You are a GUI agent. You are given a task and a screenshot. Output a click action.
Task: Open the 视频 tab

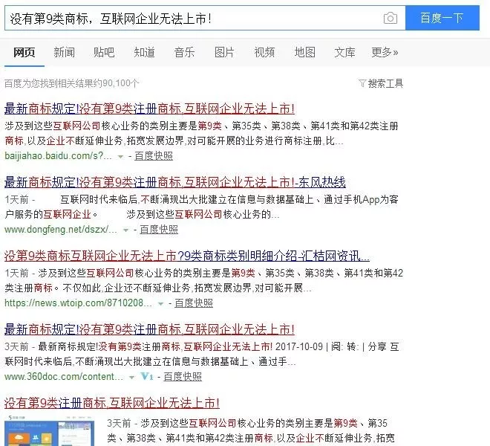click(x=264, y=52)
